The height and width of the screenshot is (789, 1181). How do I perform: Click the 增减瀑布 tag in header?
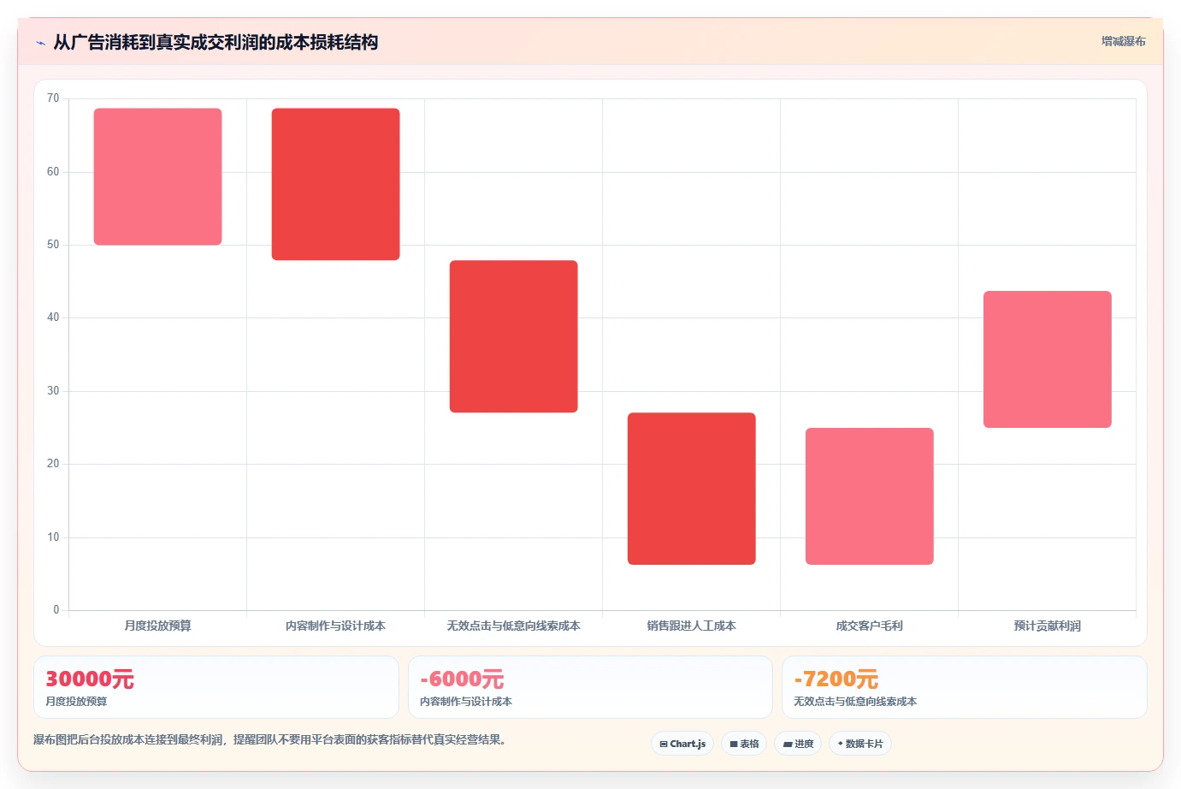coord(1123,41)
